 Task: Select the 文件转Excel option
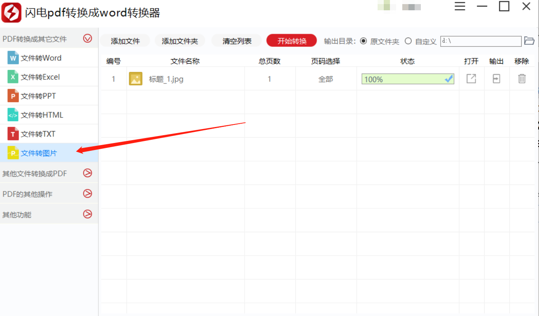tap(49, 77)
